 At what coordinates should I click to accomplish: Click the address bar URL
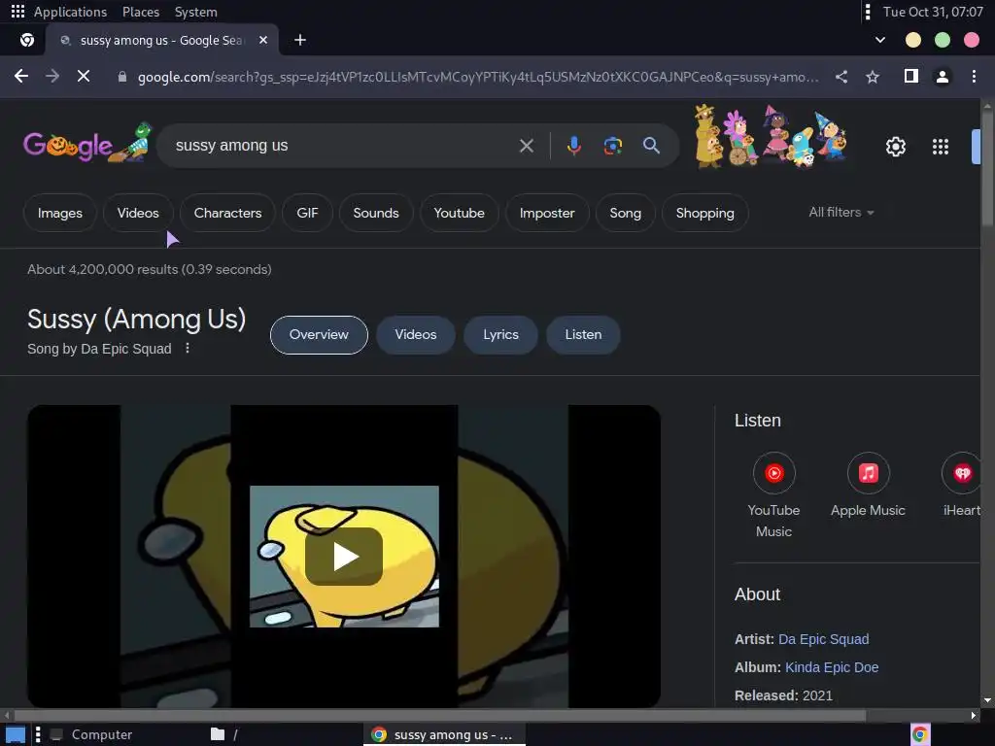(x=478, y=77)
